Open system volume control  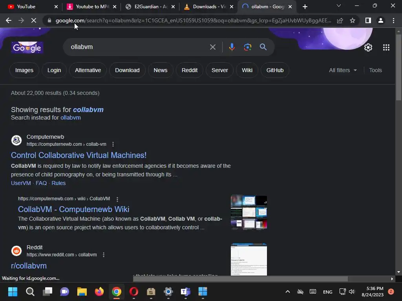[352, 292]
